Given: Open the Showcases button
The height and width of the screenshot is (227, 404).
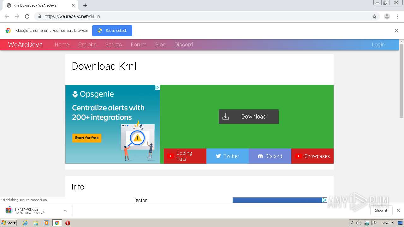Looking at the screenshot, I should (312, 156).
